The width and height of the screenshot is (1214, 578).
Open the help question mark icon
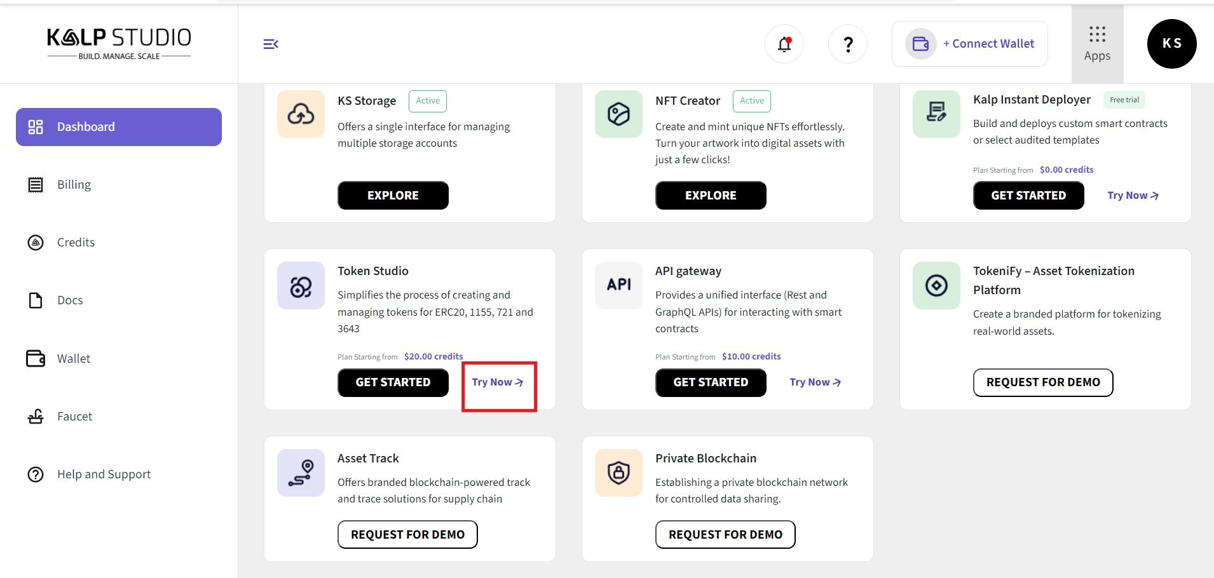coord(848,44)
